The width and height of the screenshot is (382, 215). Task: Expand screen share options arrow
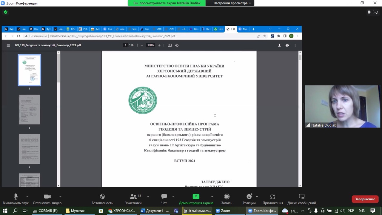[x=212, y=196]
